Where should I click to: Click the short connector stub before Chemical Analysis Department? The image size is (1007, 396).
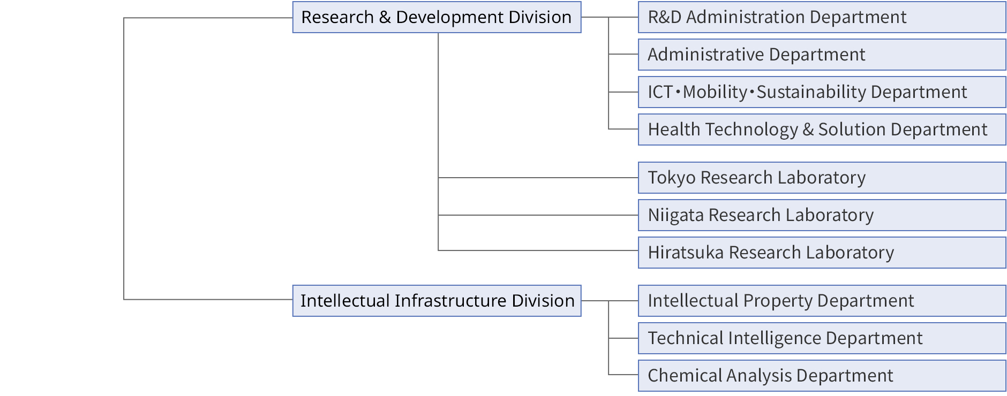(623, 375)
